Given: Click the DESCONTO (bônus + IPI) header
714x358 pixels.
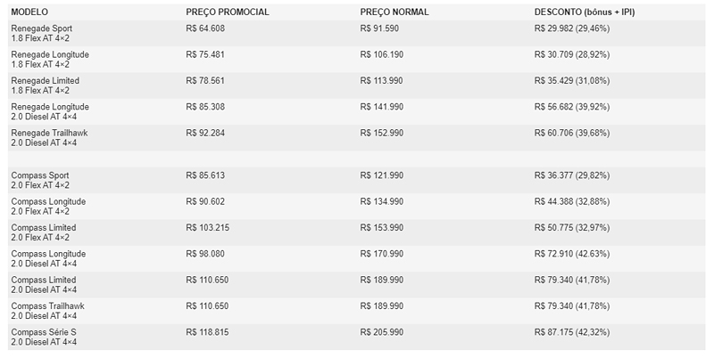Looking at the screenshot, I should 585,12.
